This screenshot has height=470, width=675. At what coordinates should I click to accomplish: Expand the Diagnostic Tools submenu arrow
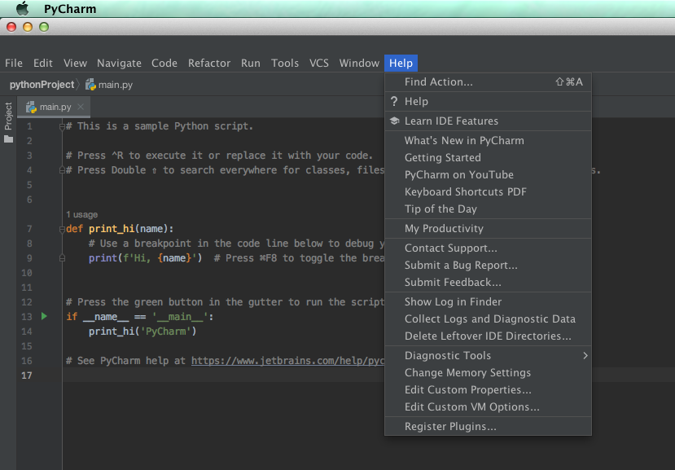pyautogui.click(x=585, y=355)
